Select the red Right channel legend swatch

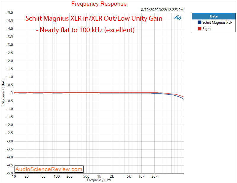(x=199, y=28)
